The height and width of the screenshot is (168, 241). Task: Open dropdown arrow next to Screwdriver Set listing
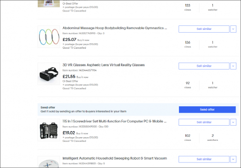point(233,122)
